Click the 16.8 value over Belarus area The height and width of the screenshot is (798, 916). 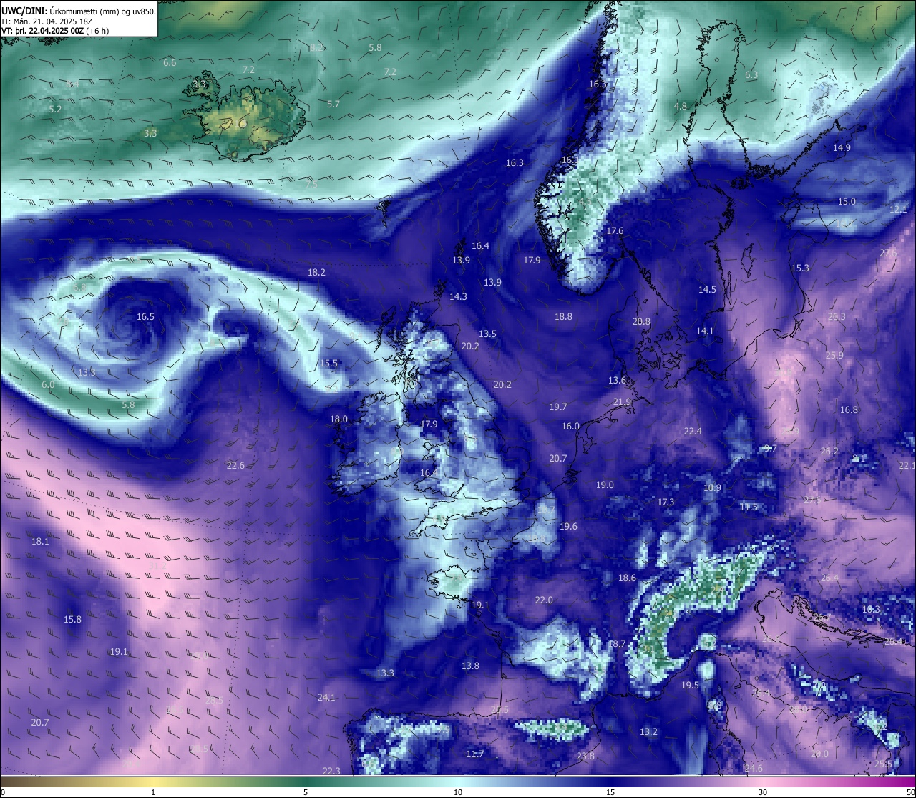coord(849,409)
